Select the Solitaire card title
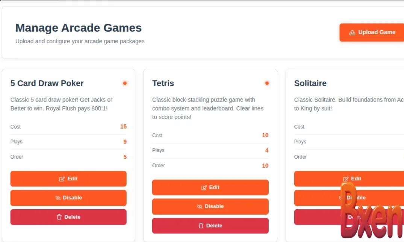The height and width of the screenshot is (242, 404). pyautogui.click(x=310, y=83)
